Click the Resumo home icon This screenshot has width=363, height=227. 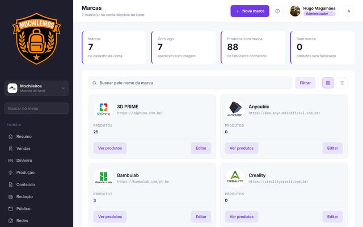click(10, 136)
